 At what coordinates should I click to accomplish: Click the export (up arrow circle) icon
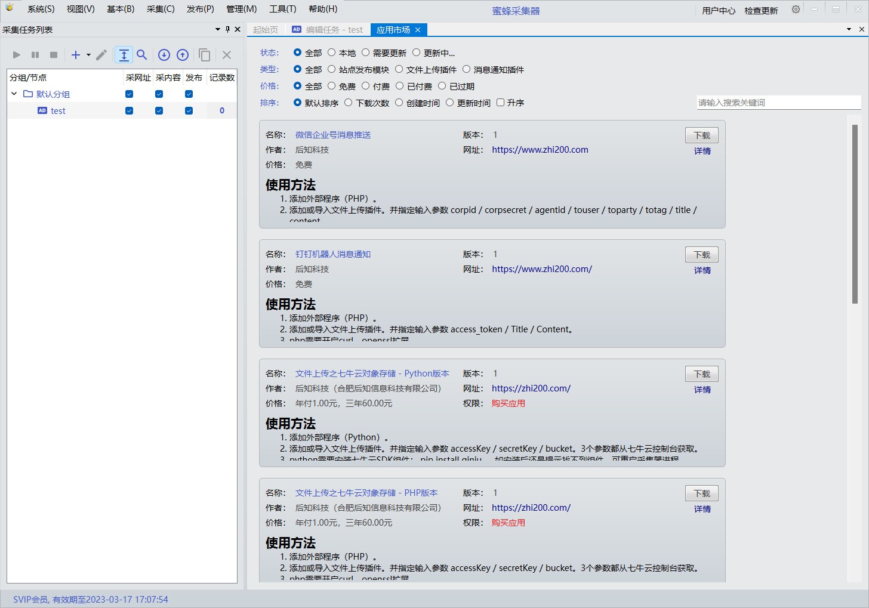click(183, 55)
